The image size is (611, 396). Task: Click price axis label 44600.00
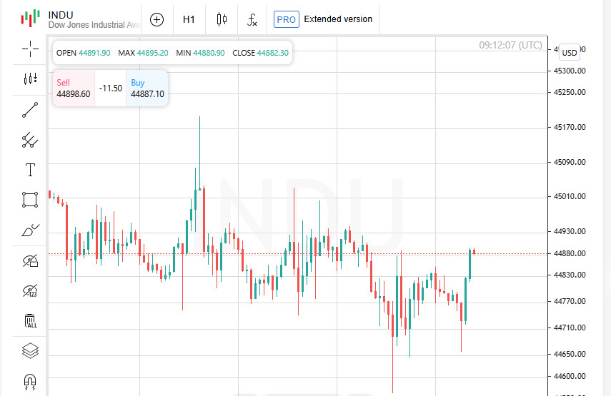[x=570, y=376]
